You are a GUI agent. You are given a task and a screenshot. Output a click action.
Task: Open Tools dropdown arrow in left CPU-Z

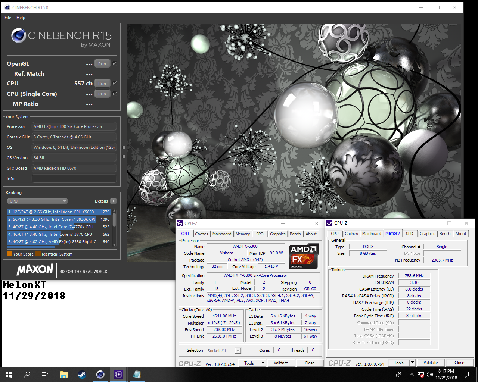[263, 363]
